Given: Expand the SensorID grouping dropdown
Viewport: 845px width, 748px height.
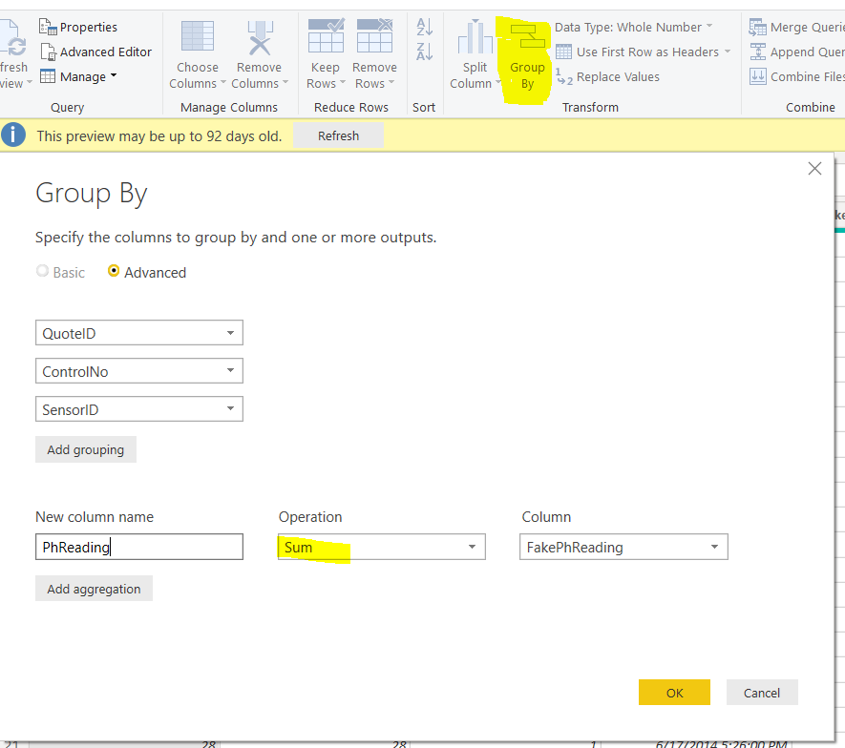Looking at the screenshot, I should coord(231,409).
